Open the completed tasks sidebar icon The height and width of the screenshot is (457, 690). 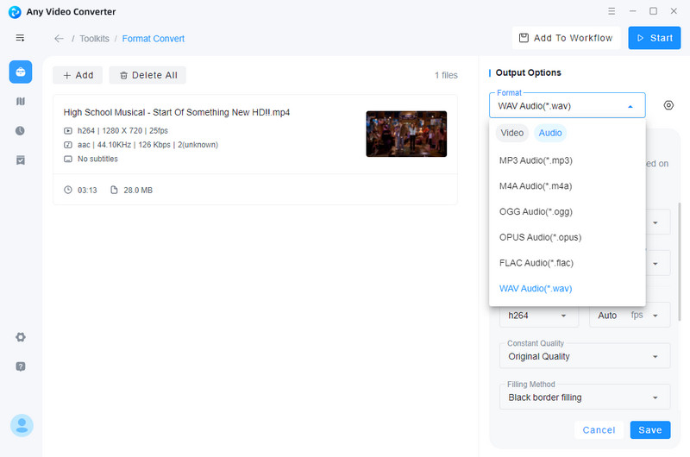[x=20, y=160]
